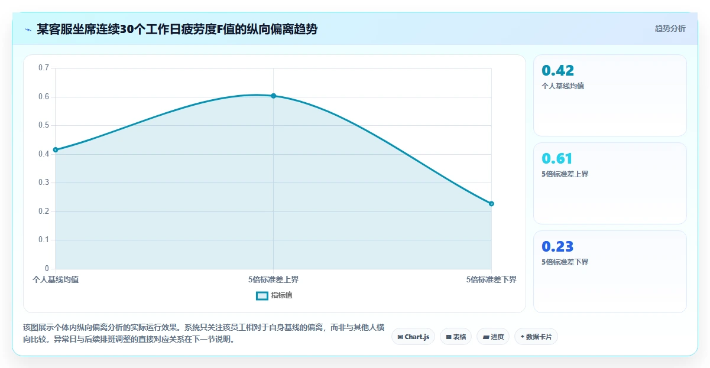This screenshot has width=710, height=368.
Task: Click the peak data point at 5倍标准差上界
Action: coord(273,96)
